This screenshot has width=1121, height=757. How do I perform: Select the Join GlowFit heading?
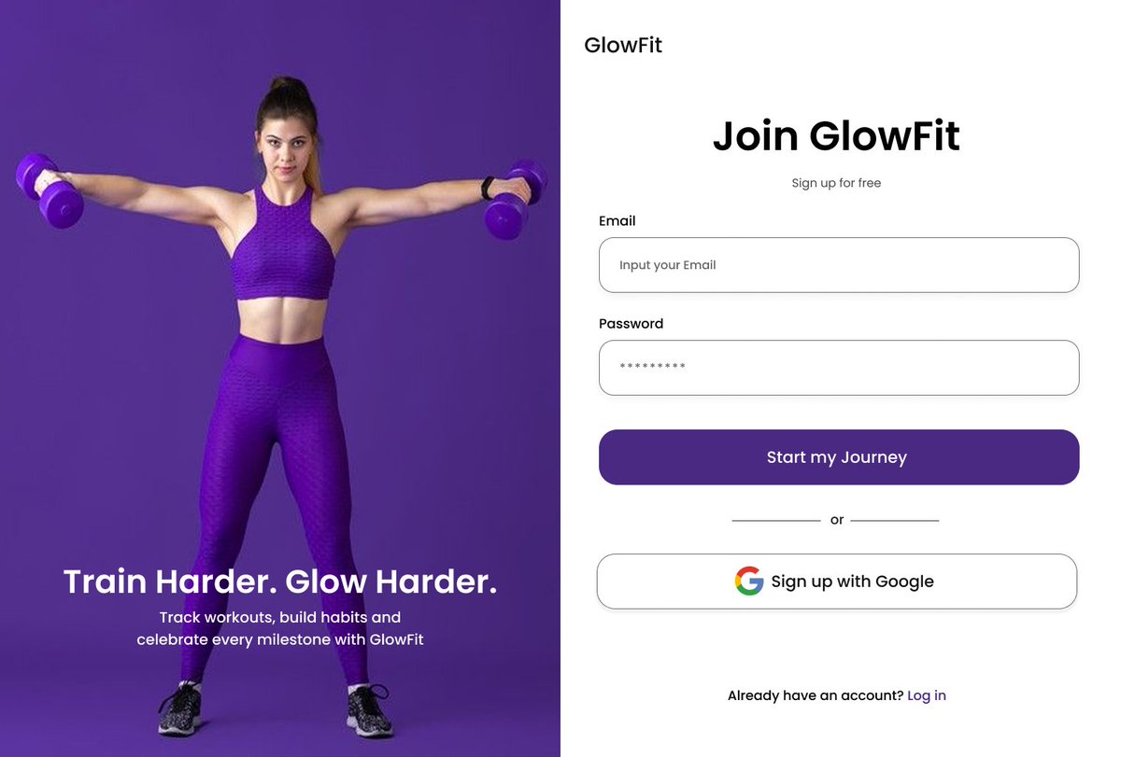(x=836, y=136)
